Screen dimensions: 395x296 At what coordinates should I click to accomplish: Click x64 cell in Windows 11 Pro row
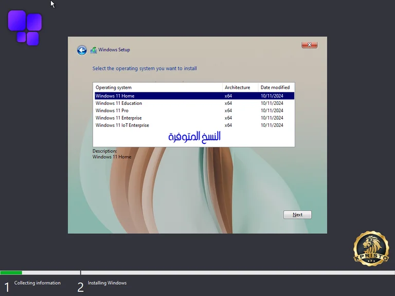(228, 110)
